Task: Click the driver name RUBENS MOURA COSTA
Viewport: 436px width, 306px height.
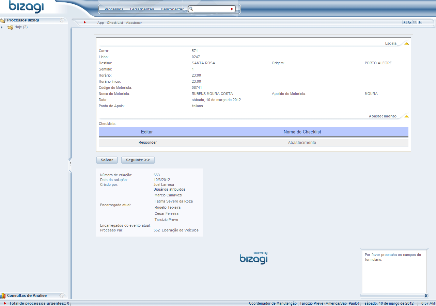Action: coord(212,94)
